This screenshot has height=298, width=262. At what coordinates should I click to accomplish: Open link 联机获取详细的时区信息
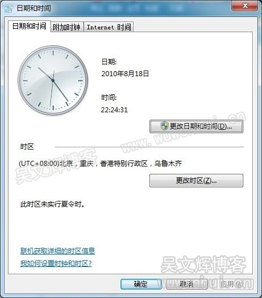coord(58,251)
